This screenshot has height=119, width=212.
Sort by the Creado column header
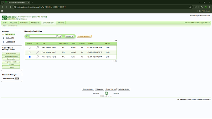(x=91, y=43)
